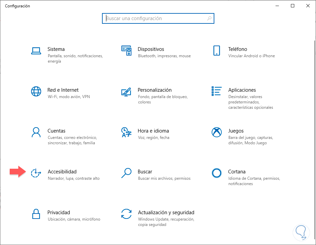Click the text "Idioma de Cortana, permisos, notificaciones"
This screenshot has width=316, height=245.
point(254,181)
